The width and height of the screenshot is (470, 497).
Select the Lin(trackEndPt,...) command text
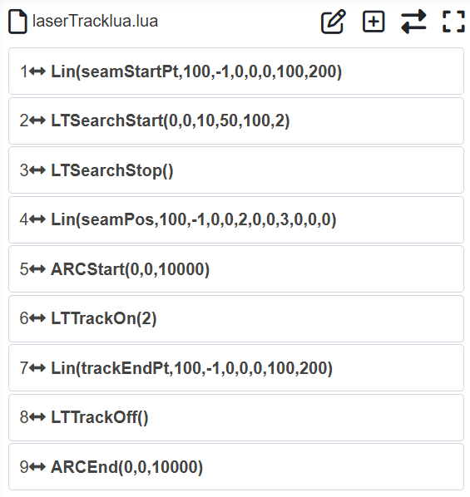tap(191, 368)
